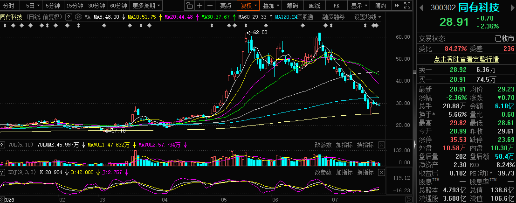Click the MA10:51.75 yellow label
This screenshot has width=516, height=203.
(143, 17)
